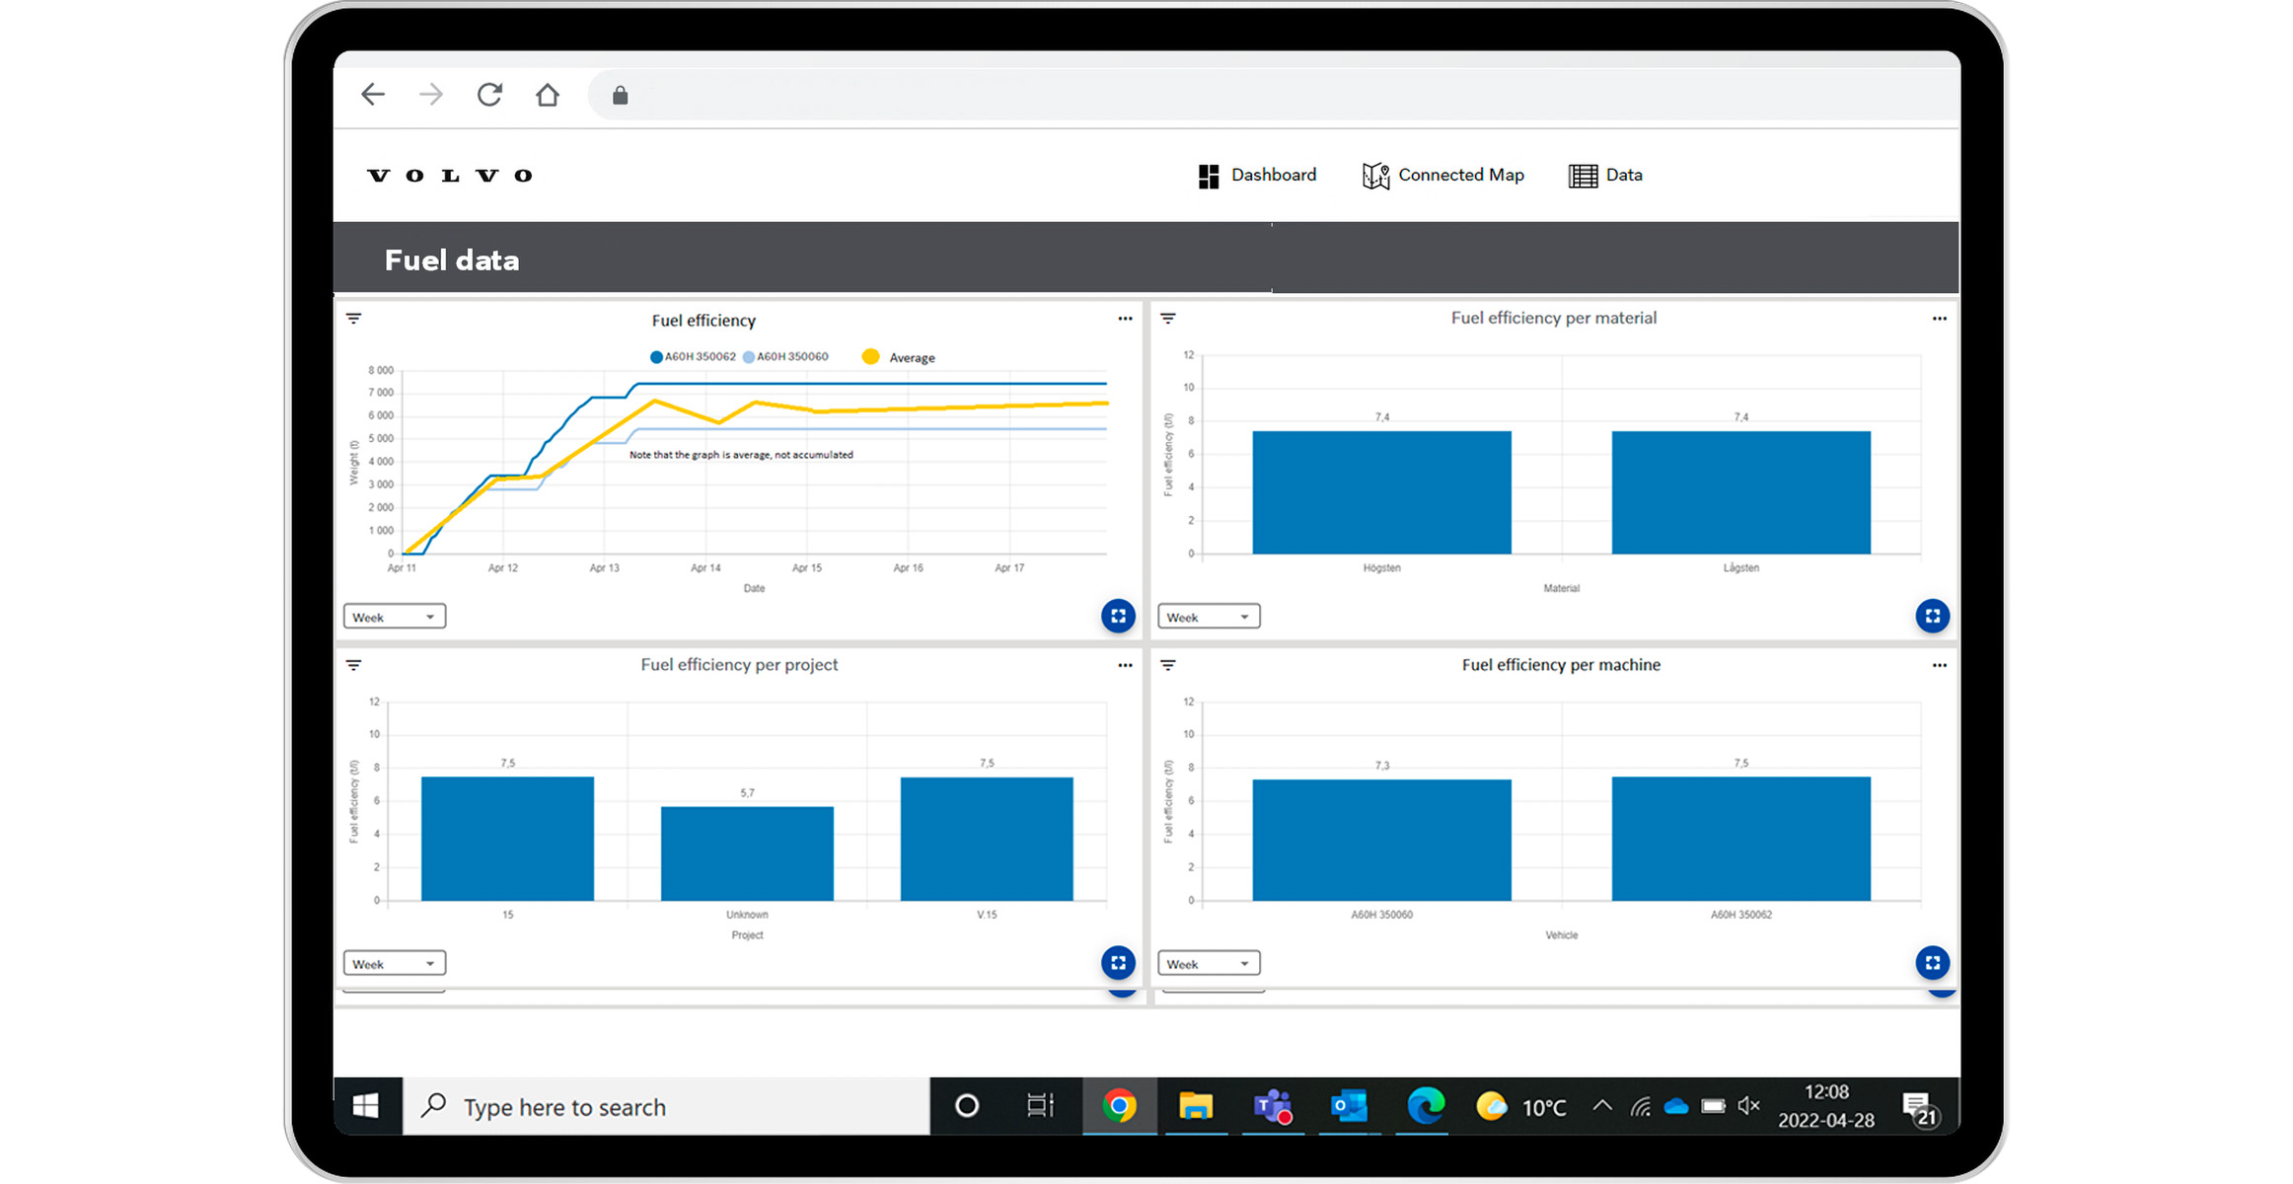Open Week dropdown under Fuel efficiency per material
2293x1184 pixels.
[x=1208, y=617]
